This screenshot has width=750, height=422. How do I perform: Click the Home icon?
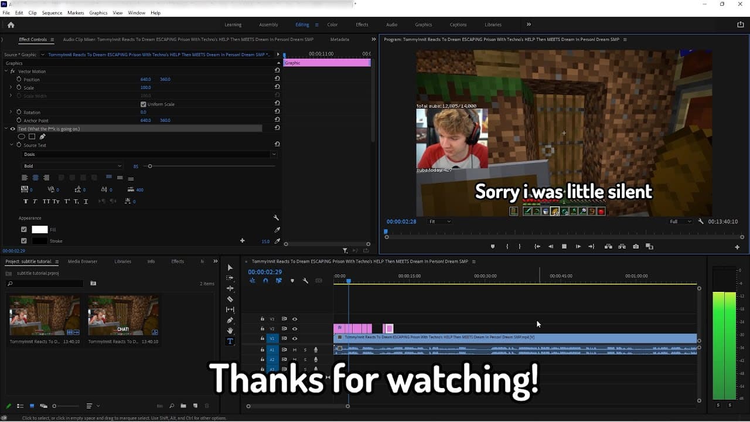click(11, 25)
